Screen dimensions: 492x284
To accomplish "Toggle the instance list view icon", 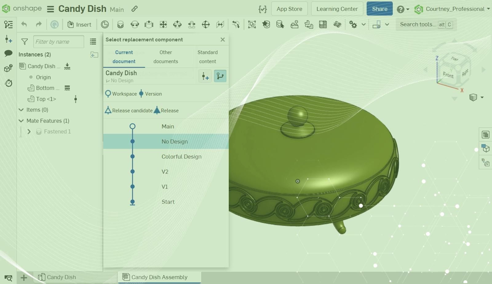I will point(93,42).
